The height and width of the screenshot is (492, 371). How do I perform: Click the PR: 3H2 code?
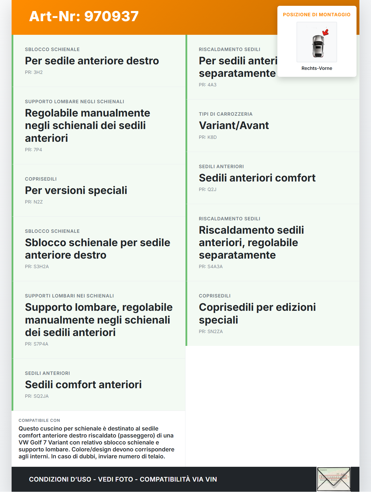pyautogui.click(x=34, y=72)
